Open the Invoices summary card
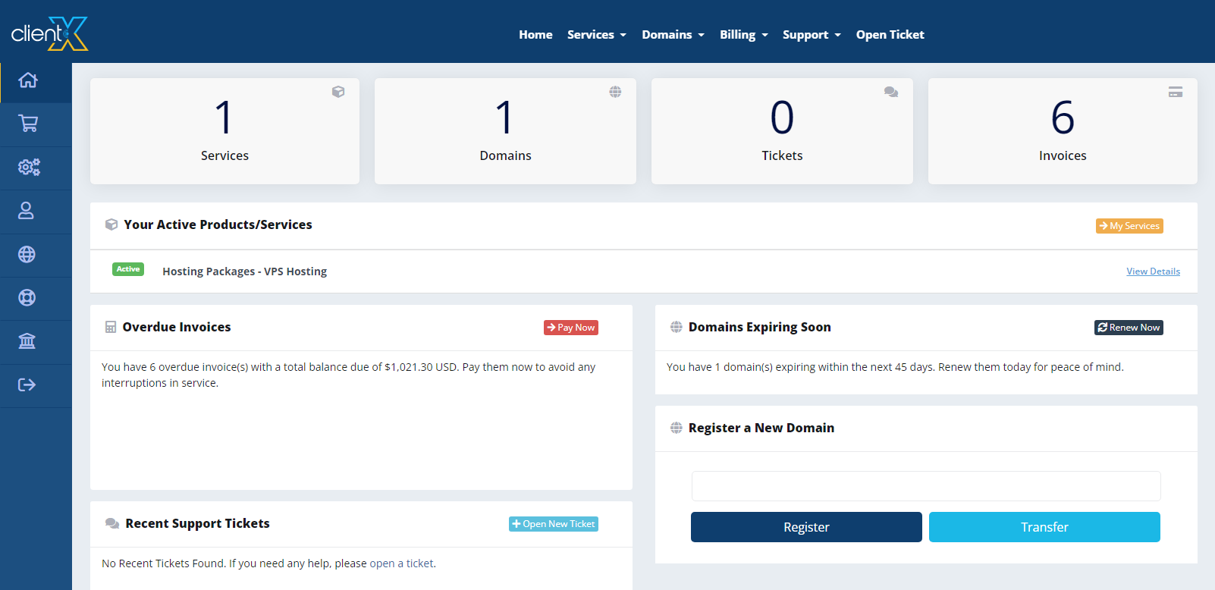1215x590 pixels. pyautogui.click(x=1062, y=131)
